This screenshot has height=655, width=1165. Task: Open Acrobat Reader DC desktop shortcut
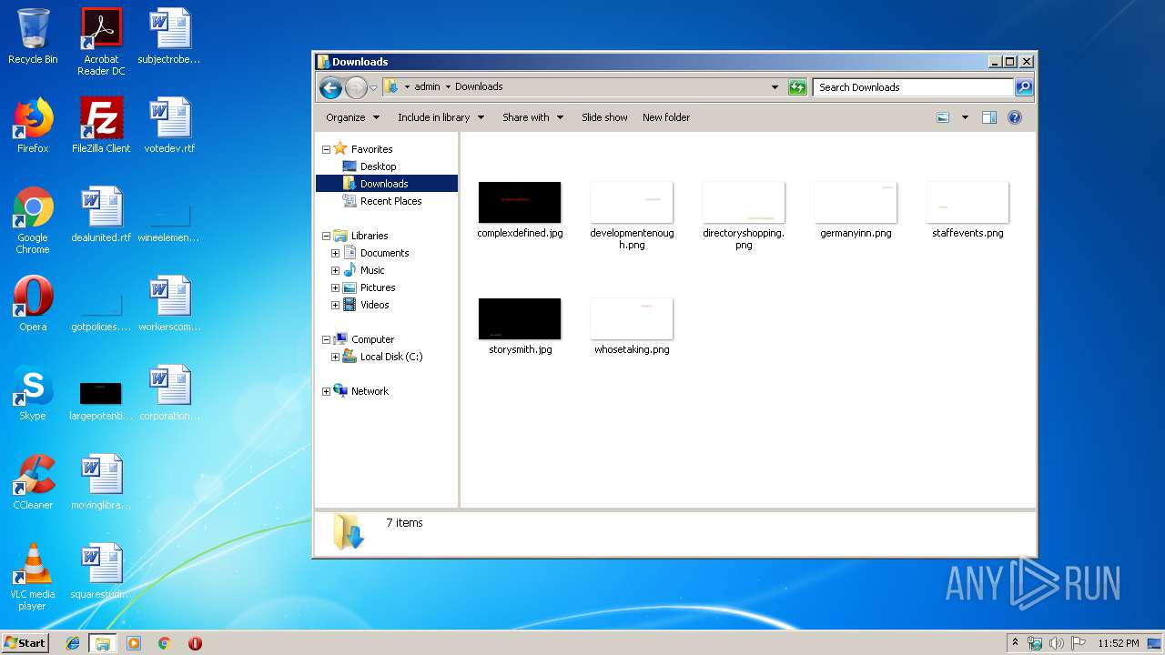click(x=101, y=42)
